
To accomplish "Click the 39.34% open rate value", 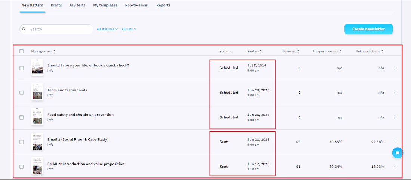I will point(336,167).
